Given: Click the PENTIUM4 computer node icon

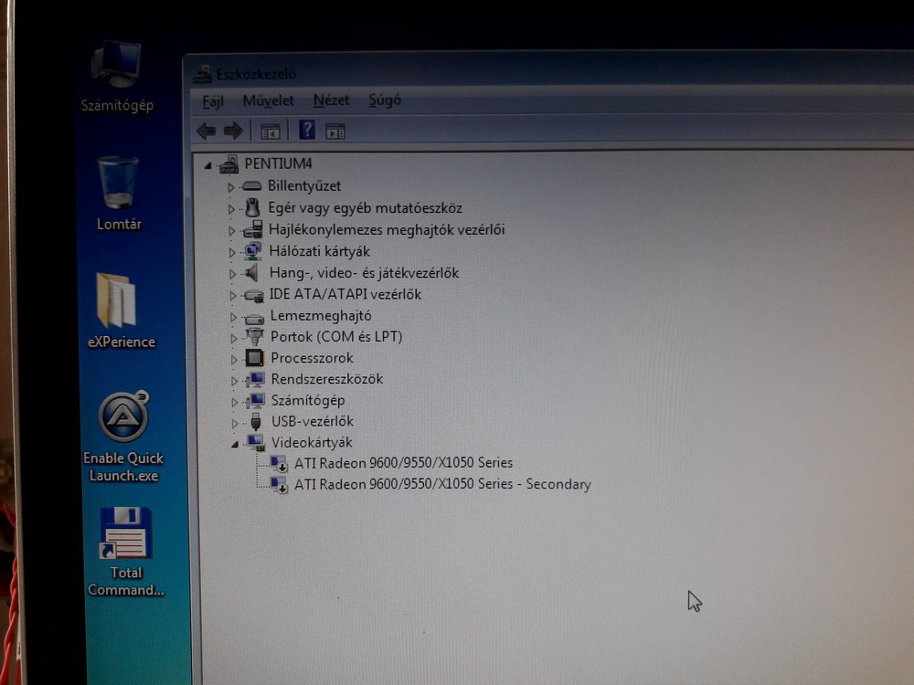Looking at the screenshot, I should tap(229, 164).
